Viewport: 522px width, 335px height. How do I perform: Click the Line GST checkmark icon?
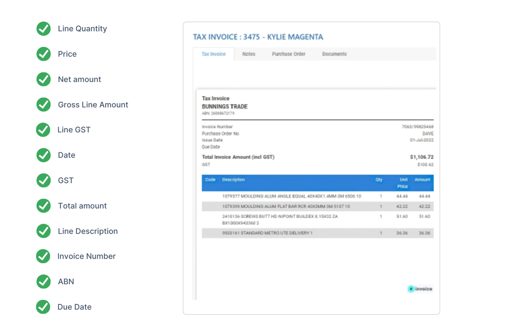43,130
